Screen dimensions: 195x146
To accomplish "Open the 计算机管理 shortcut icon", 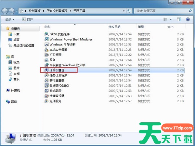I will click(x=47, y=70).
